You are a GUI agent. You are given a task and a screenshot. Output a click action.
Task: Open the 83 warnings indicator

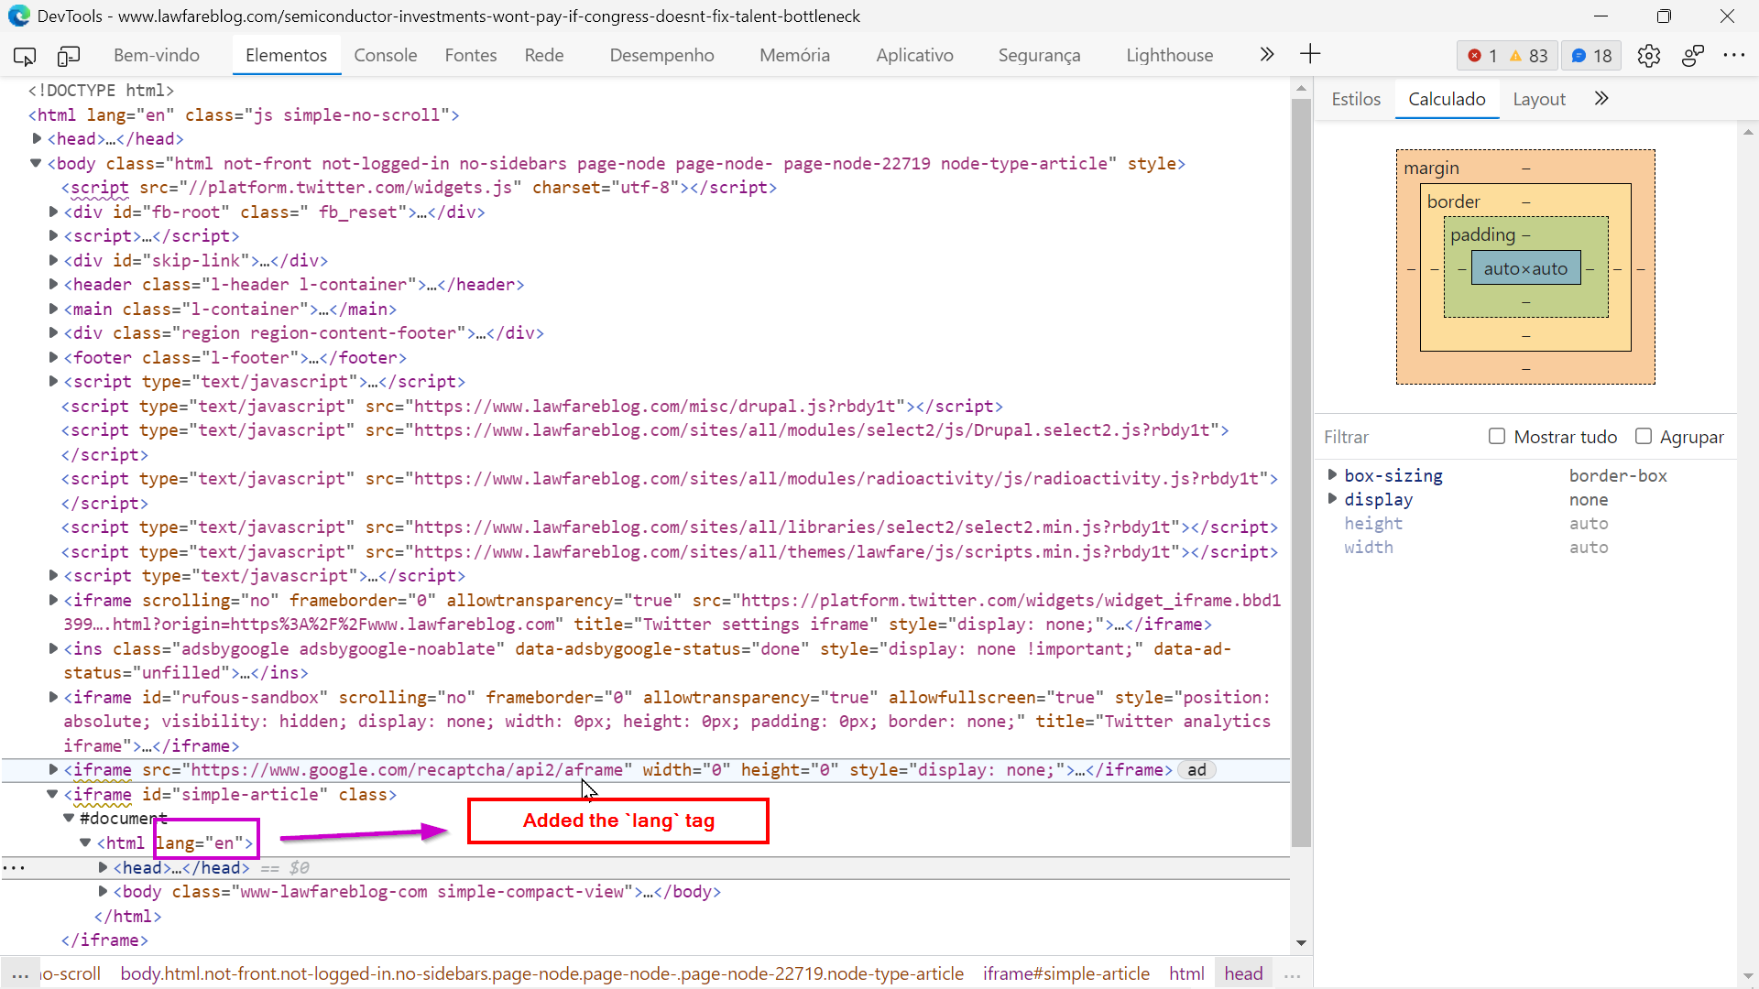pyautogui.click(x=1530, y=56)
